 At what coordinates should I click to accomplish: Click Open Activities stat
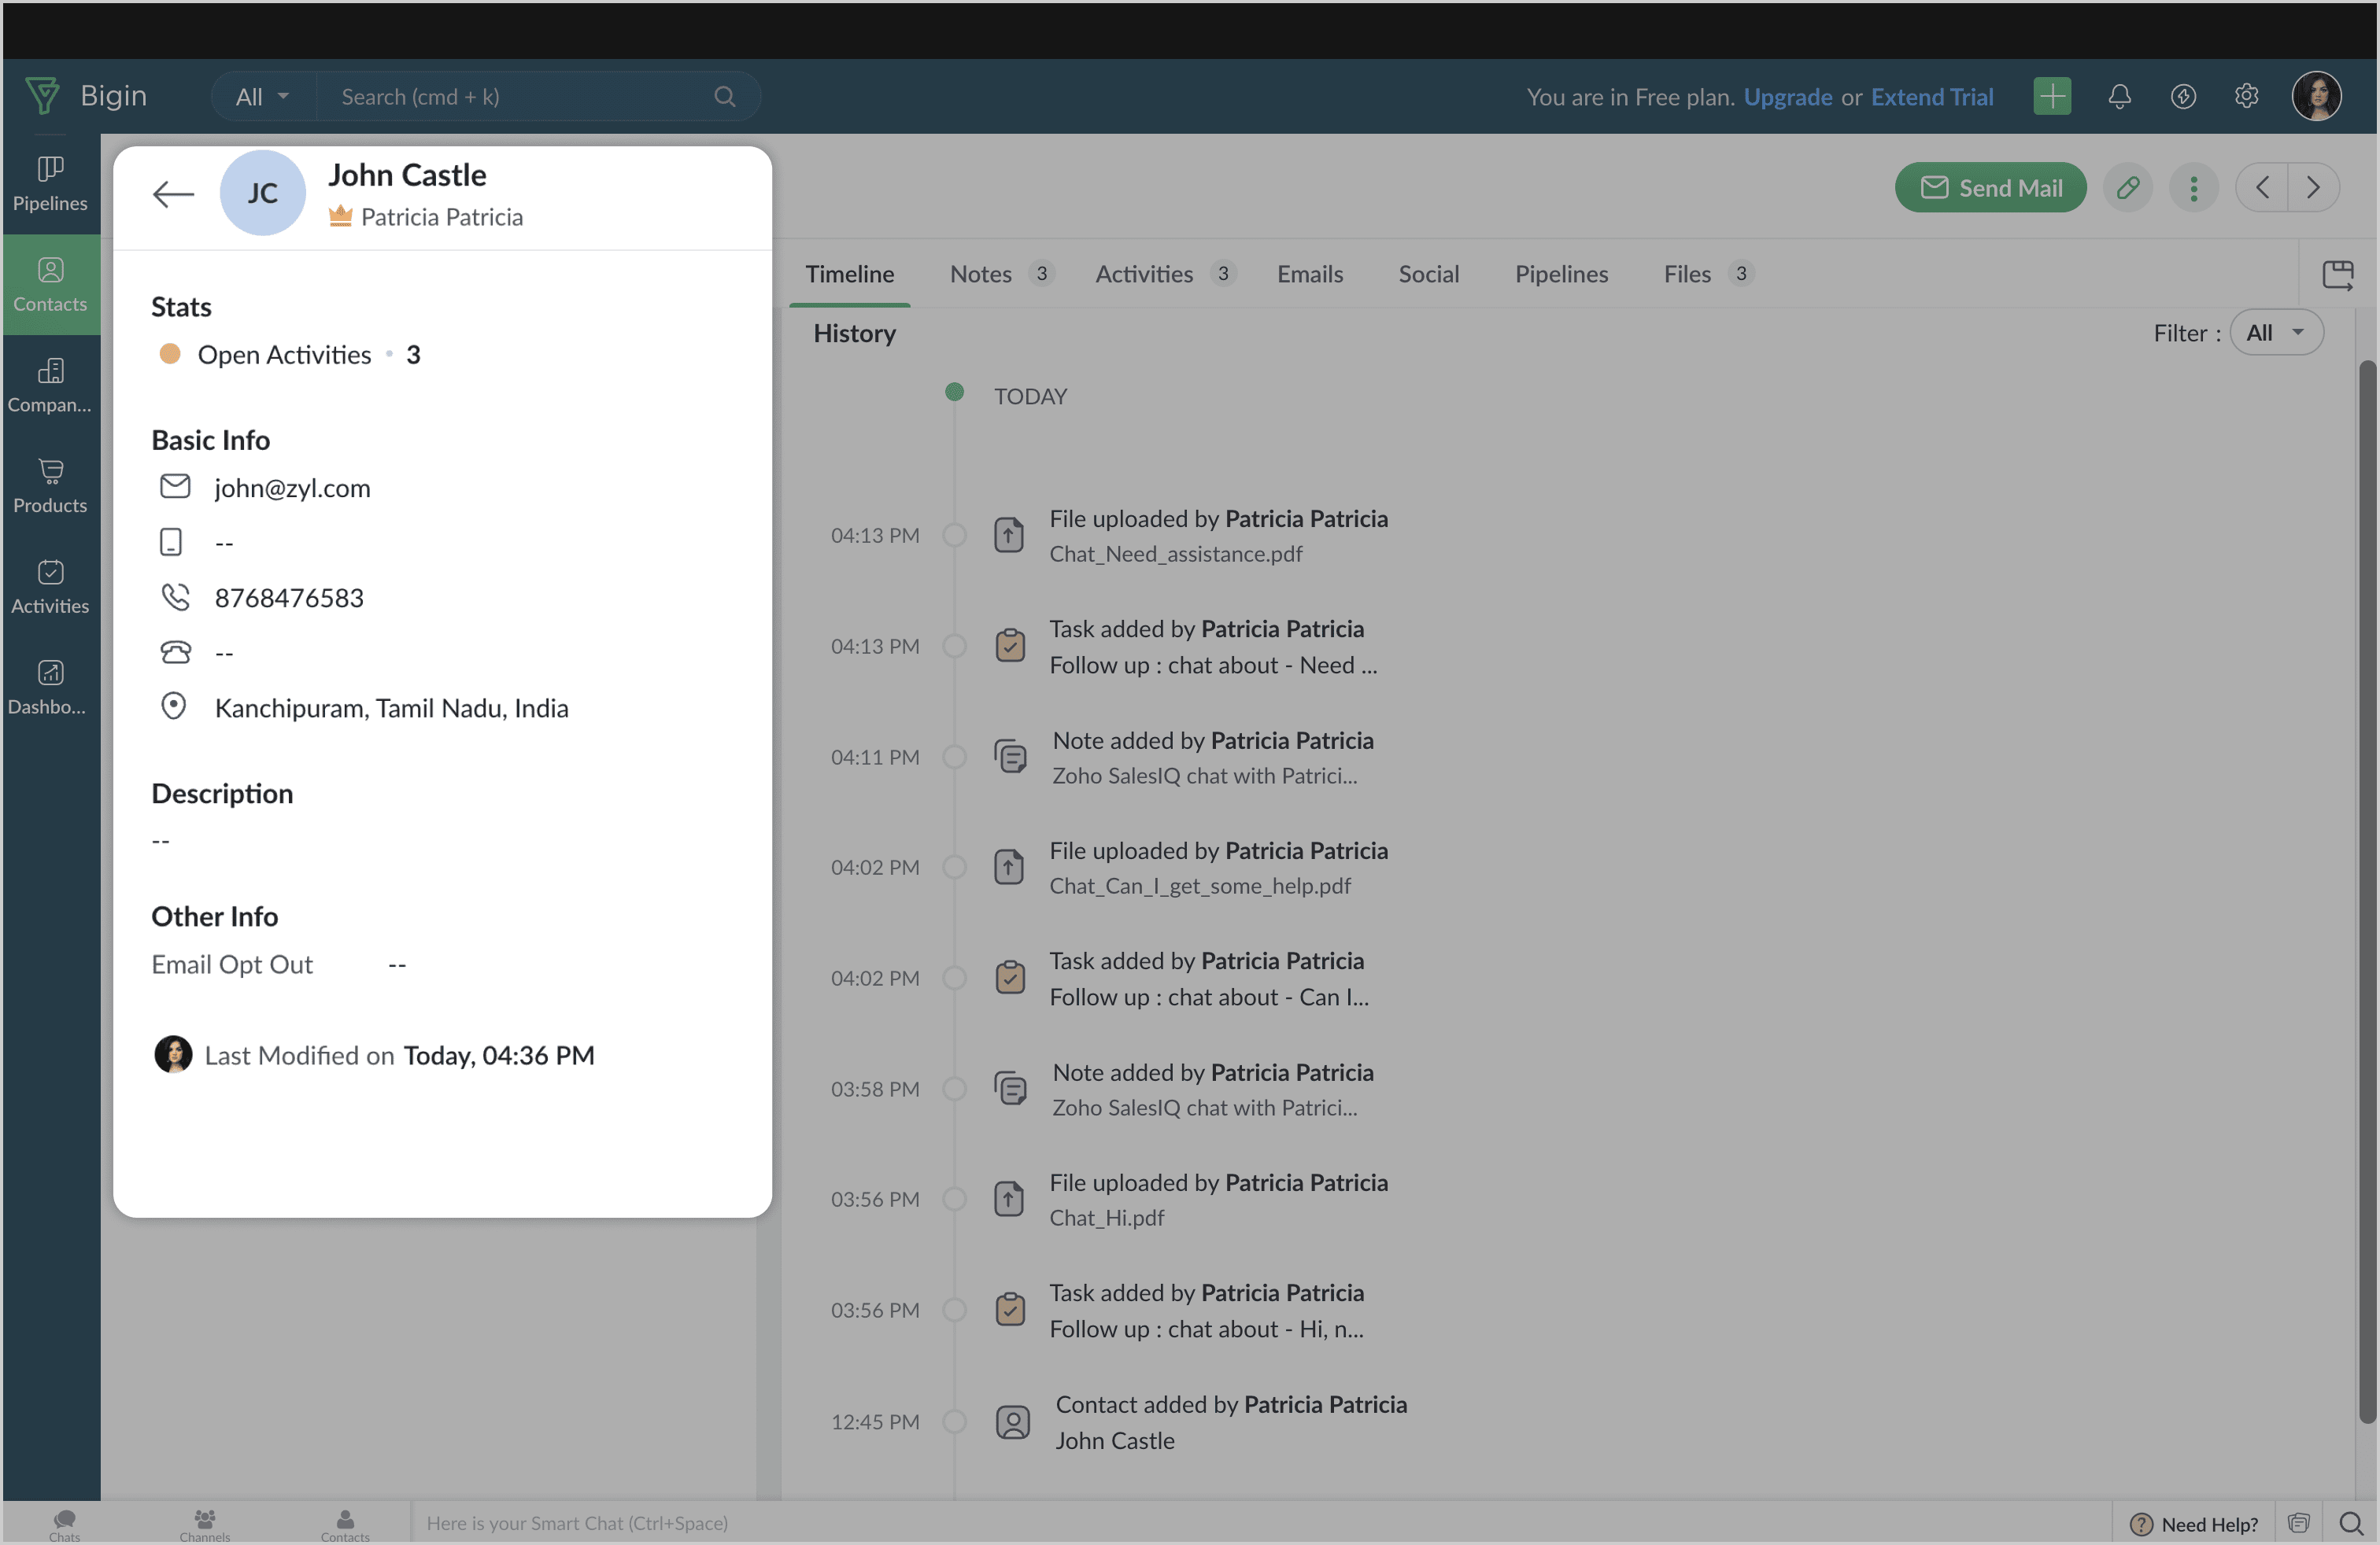click(290, 355)
